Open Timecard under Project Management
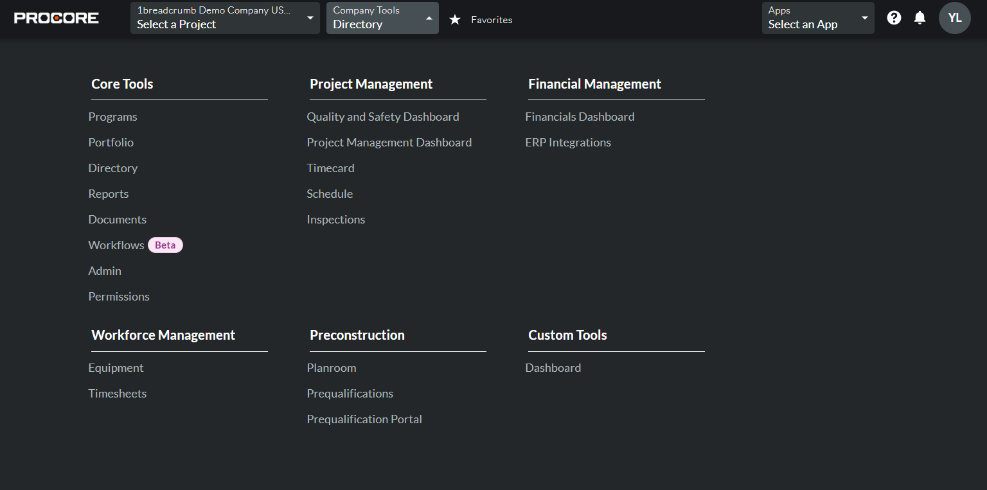 (x=330, y=168)
